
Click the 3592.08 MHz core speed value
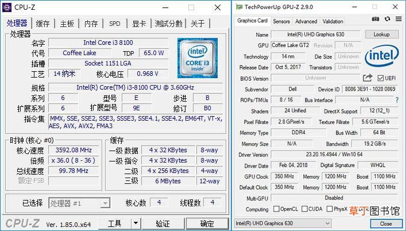[x=74, y=150]
